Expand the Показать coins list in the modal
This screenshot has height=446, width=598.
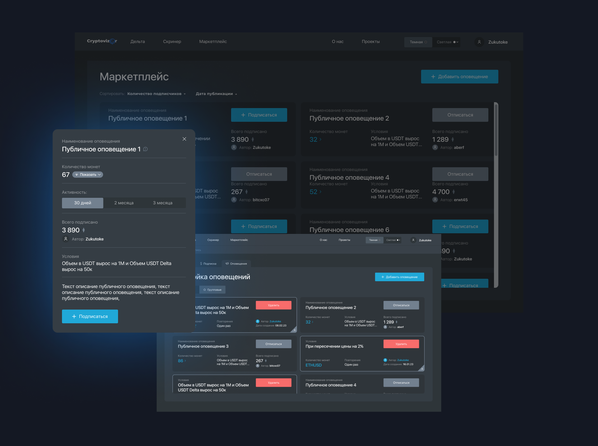pos(88,174)
